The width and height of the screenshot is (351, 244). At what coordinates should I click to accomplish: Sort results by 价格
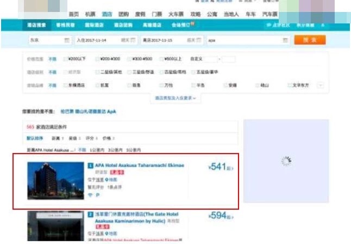tap(108, 138)
